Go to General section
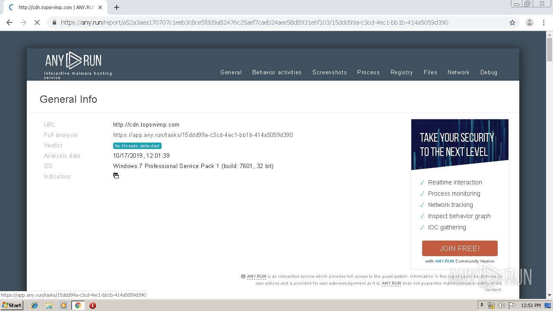This screenshot has width=553, height=311. [231, 73]
